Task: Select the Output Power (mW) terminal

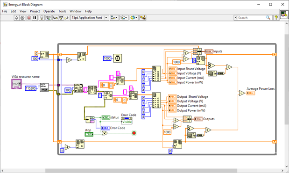Action: tap(172, 111)
